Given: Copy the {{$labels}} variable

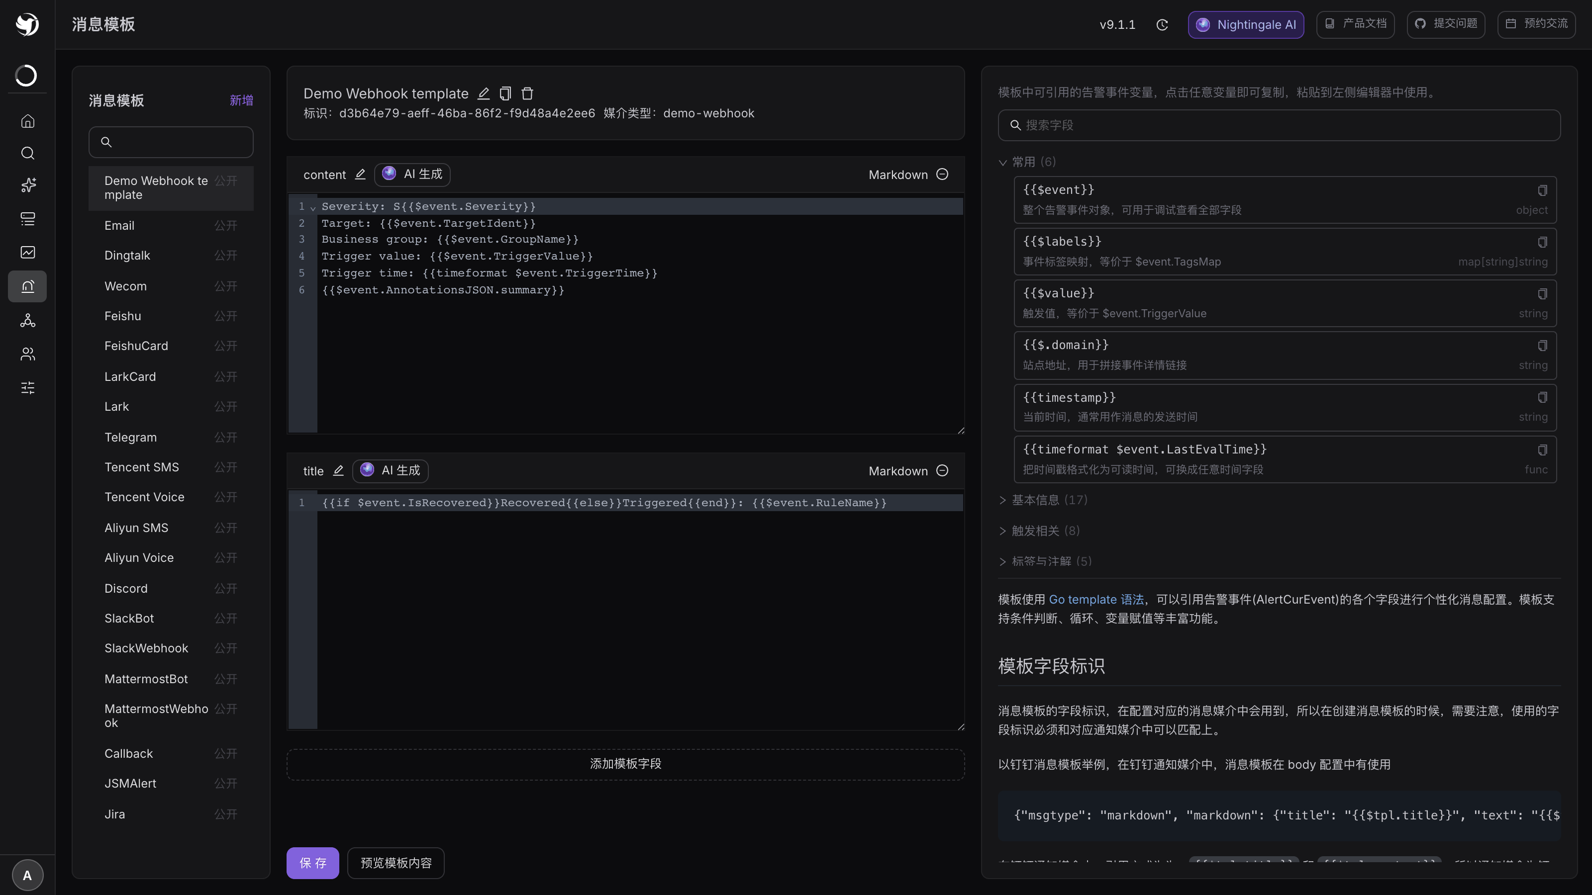Looking at the screenshot, I should pyautogui.click(x=1542, y=242).
